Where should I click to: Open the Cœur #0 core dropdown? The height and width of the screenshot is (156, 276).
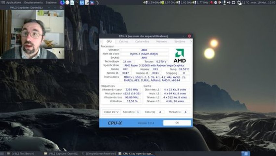click(x=111, y=112)
